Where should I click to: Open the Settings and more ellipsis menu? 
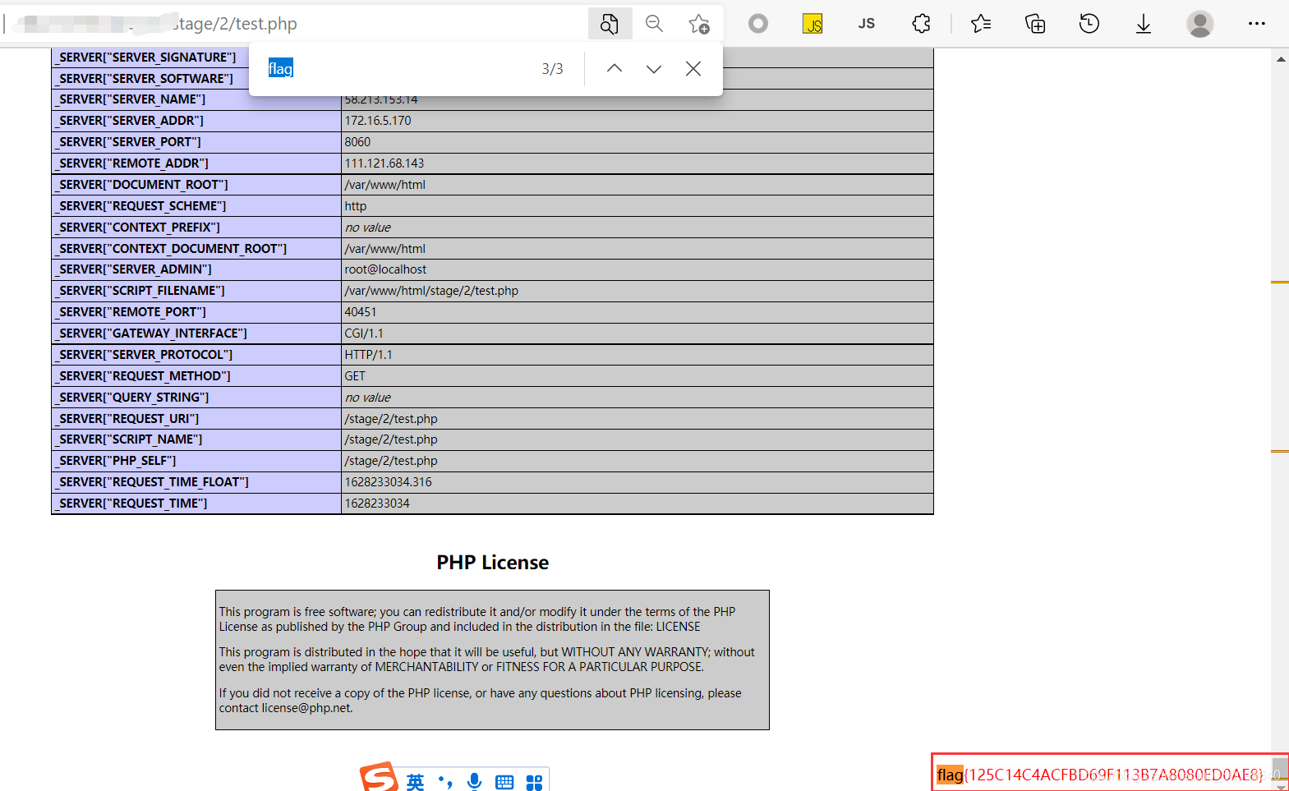pos(1257,24)
